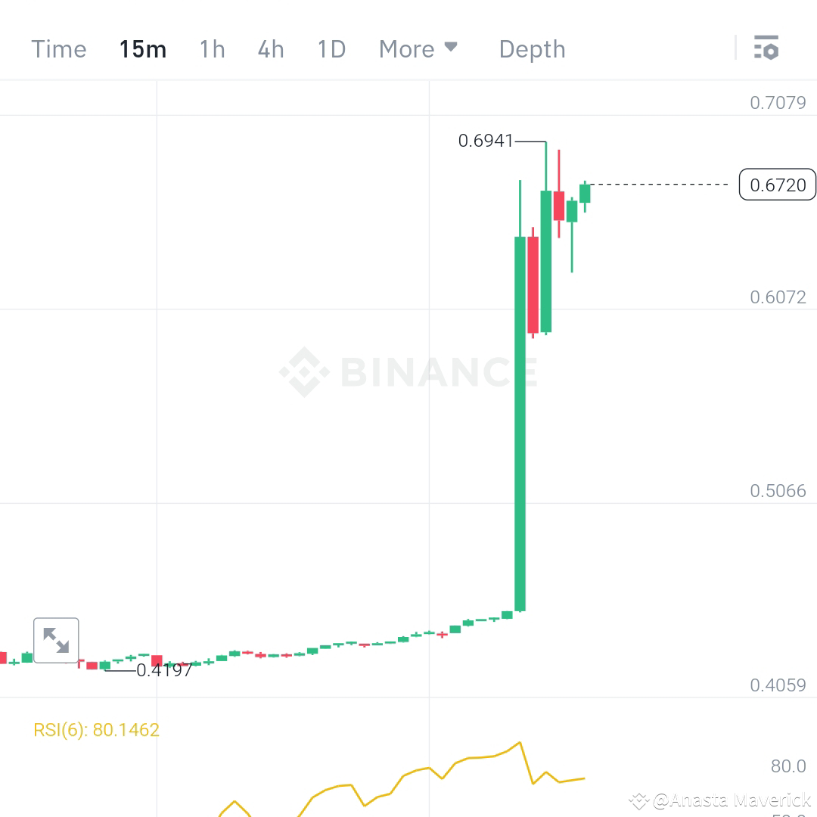Click the @Anasta Maverick watermark icon

pos(639,800)
